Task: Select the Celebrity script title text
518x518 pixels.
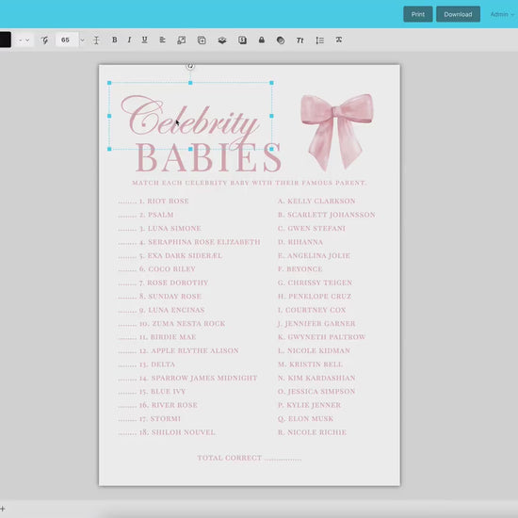Action: pyautogui.click(x=190, y=116)
